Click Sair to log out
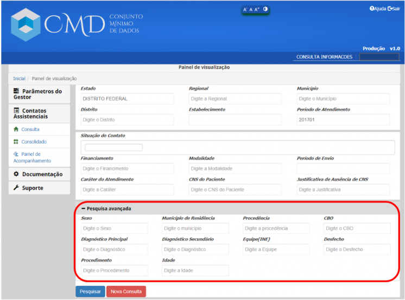405x300 pixels. pyautogui.click(x=394, y=9)
